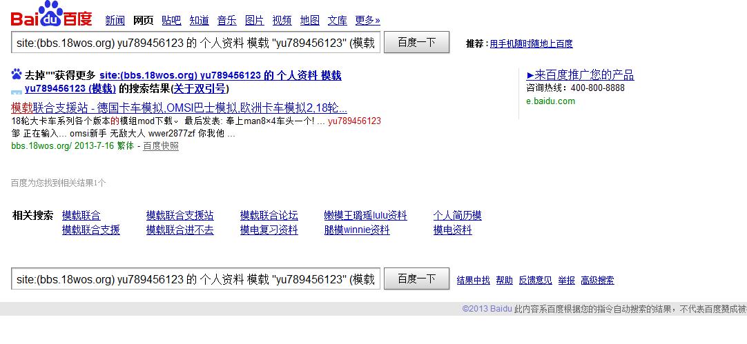Click related search 模载联合支援
Image resolution: width=747 pixels, height=344 pixels.
point(90,230)
